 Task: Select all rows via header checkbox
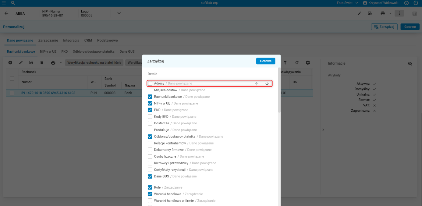coord(12,79)
